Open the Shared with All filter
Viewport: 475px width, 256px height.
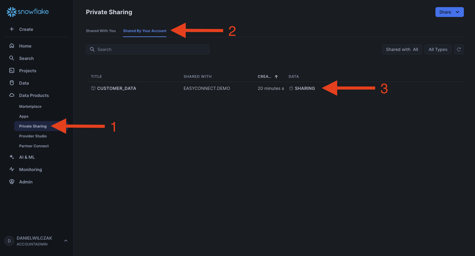[402, 49]
